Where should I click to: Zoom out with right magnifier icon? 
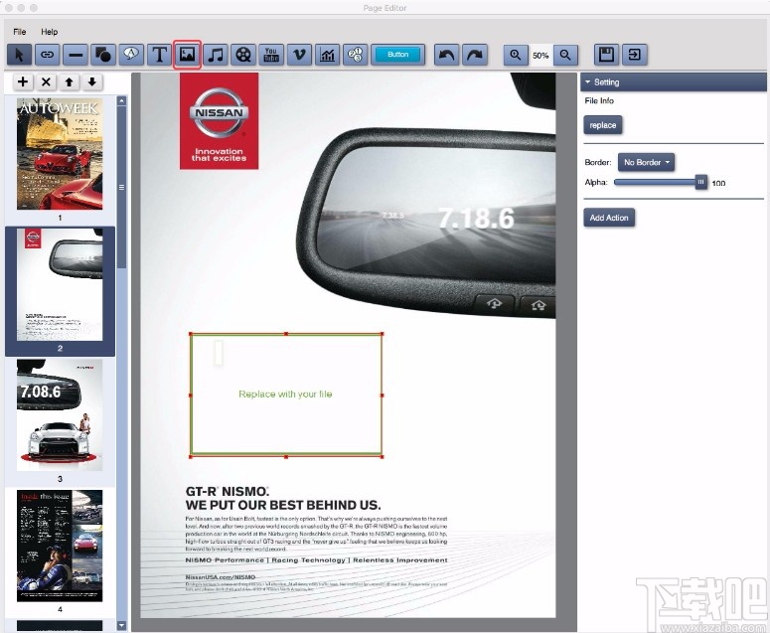[565, 55]
